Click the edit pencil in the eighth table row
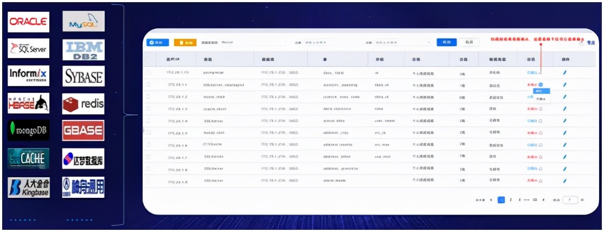 click(565, 157)
